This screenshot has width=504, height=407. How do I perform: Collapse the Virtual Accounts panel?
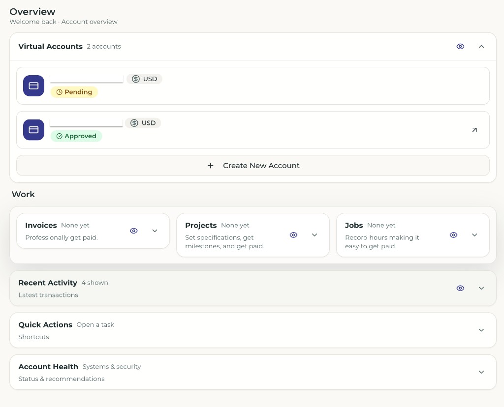coord(481,47)
